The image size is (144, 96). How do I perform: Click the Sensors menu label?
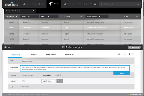point(71,4)
